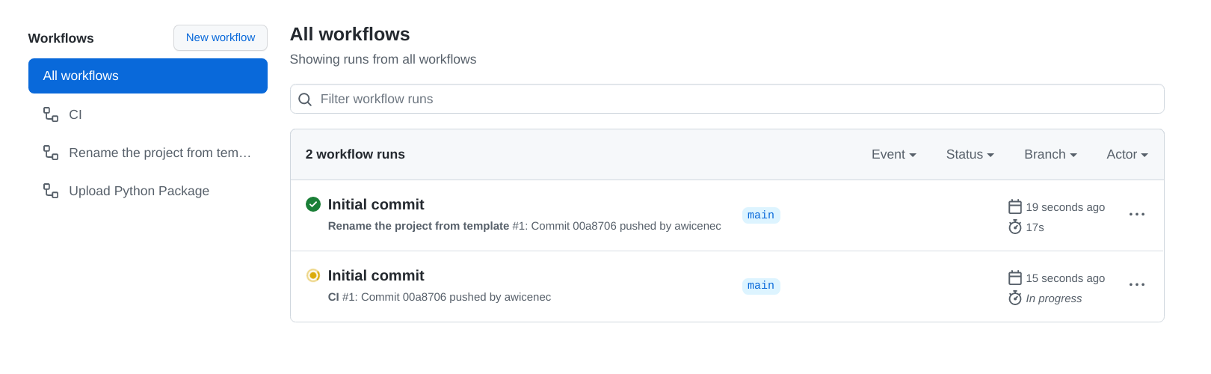Open the Event filter dropdown

[x=894, y=154]
